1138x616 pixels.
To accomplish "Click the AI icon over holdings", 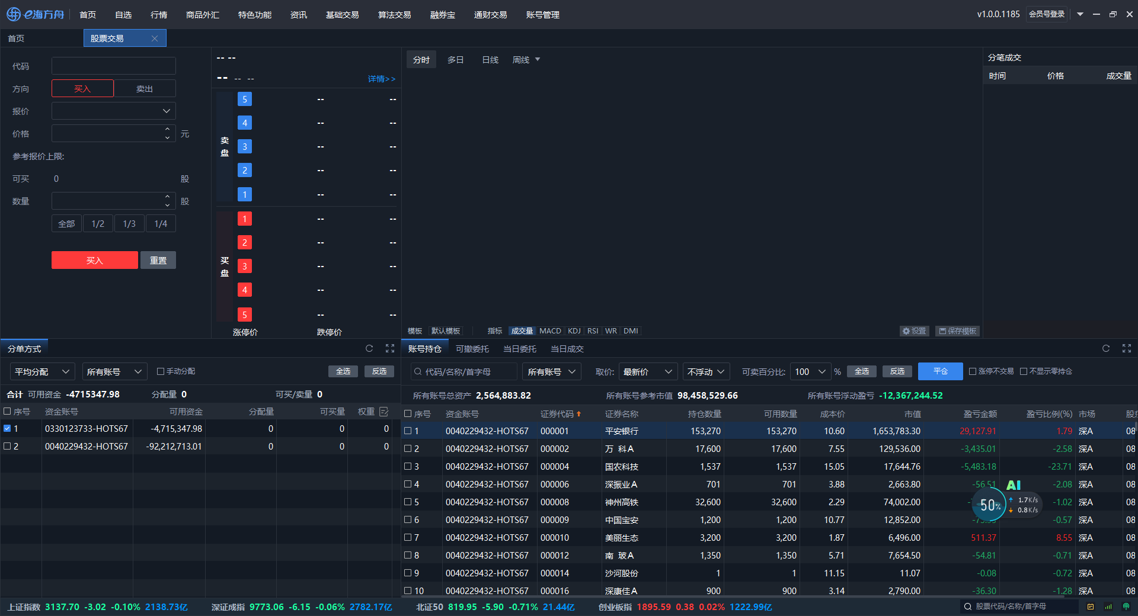I will tap(1014, 485).
